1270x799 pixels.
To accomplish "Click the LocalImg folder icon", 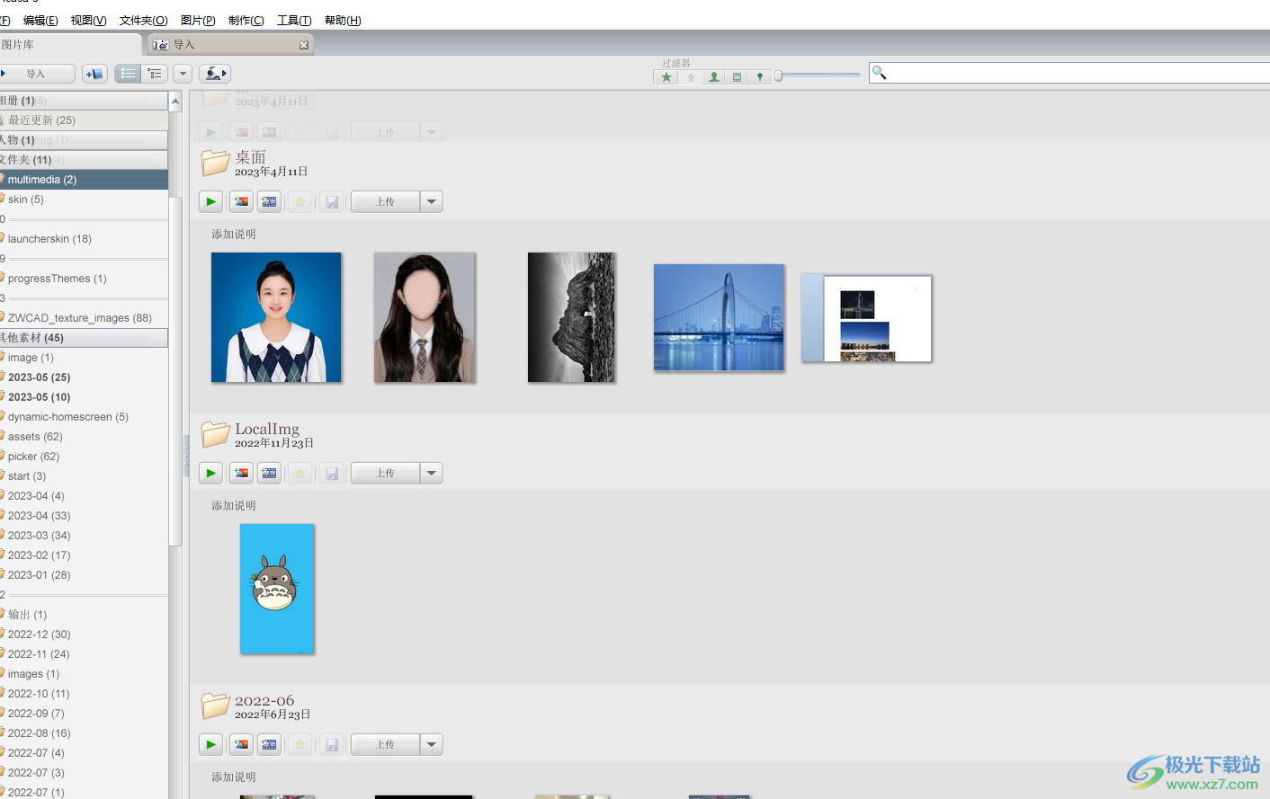I will [215, 434].
